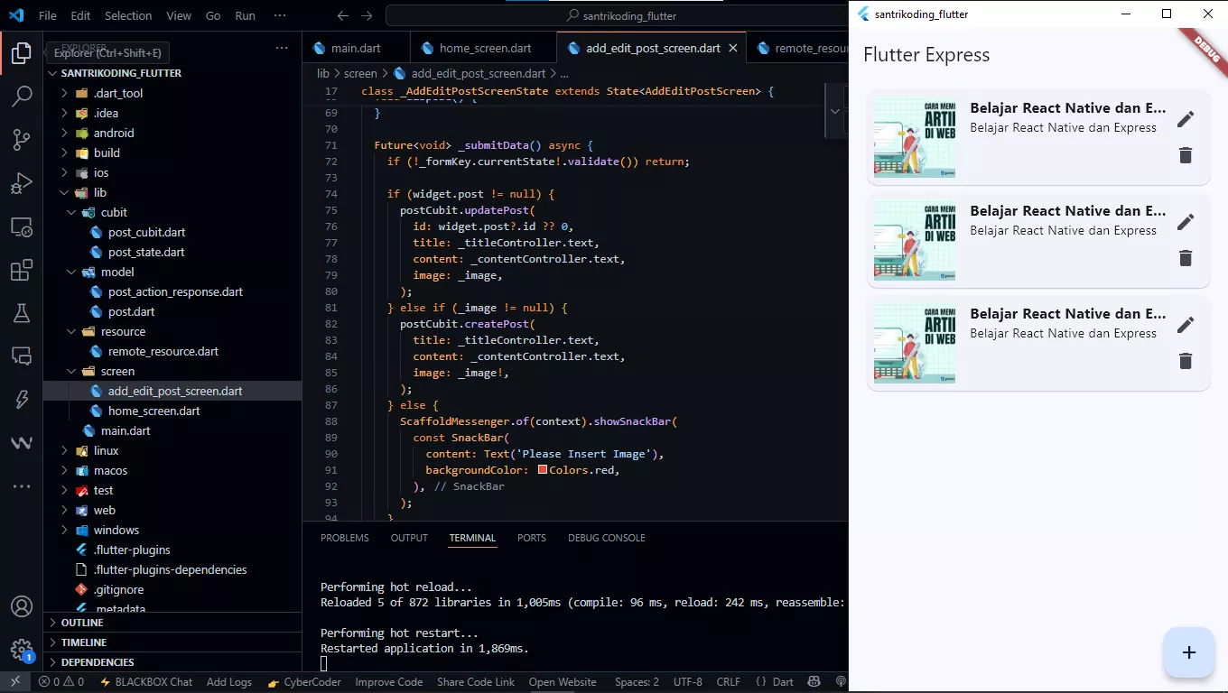
Task: Delete the second post with trash icon
Action: point(1186,258)
